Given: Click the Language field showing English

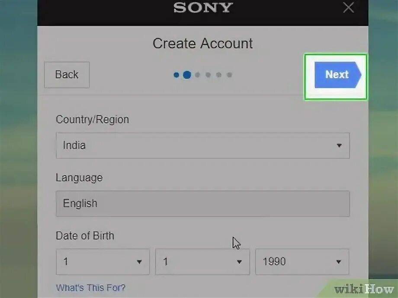Looking at the screenshot, I should [203, 204].
